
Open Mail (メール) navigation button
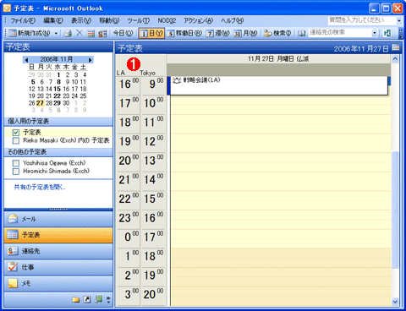pyautogui.click(x=58, y=219)
